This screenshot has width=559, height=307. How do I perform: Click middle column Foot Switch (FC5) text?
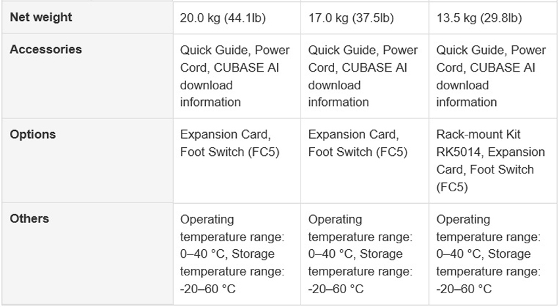358,152
